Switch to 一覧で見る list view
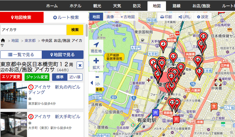Viewport: 235px width, 137px height. pyautogui.click(x=21, y=55)
